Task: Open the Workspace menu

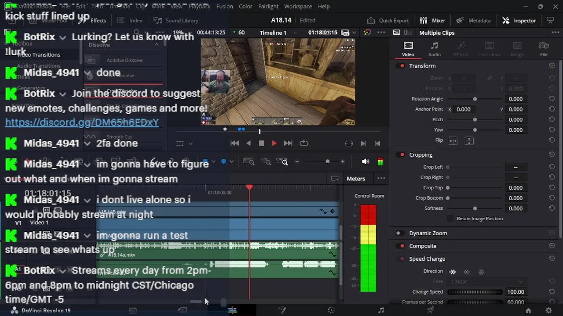Action: point(298,6)
